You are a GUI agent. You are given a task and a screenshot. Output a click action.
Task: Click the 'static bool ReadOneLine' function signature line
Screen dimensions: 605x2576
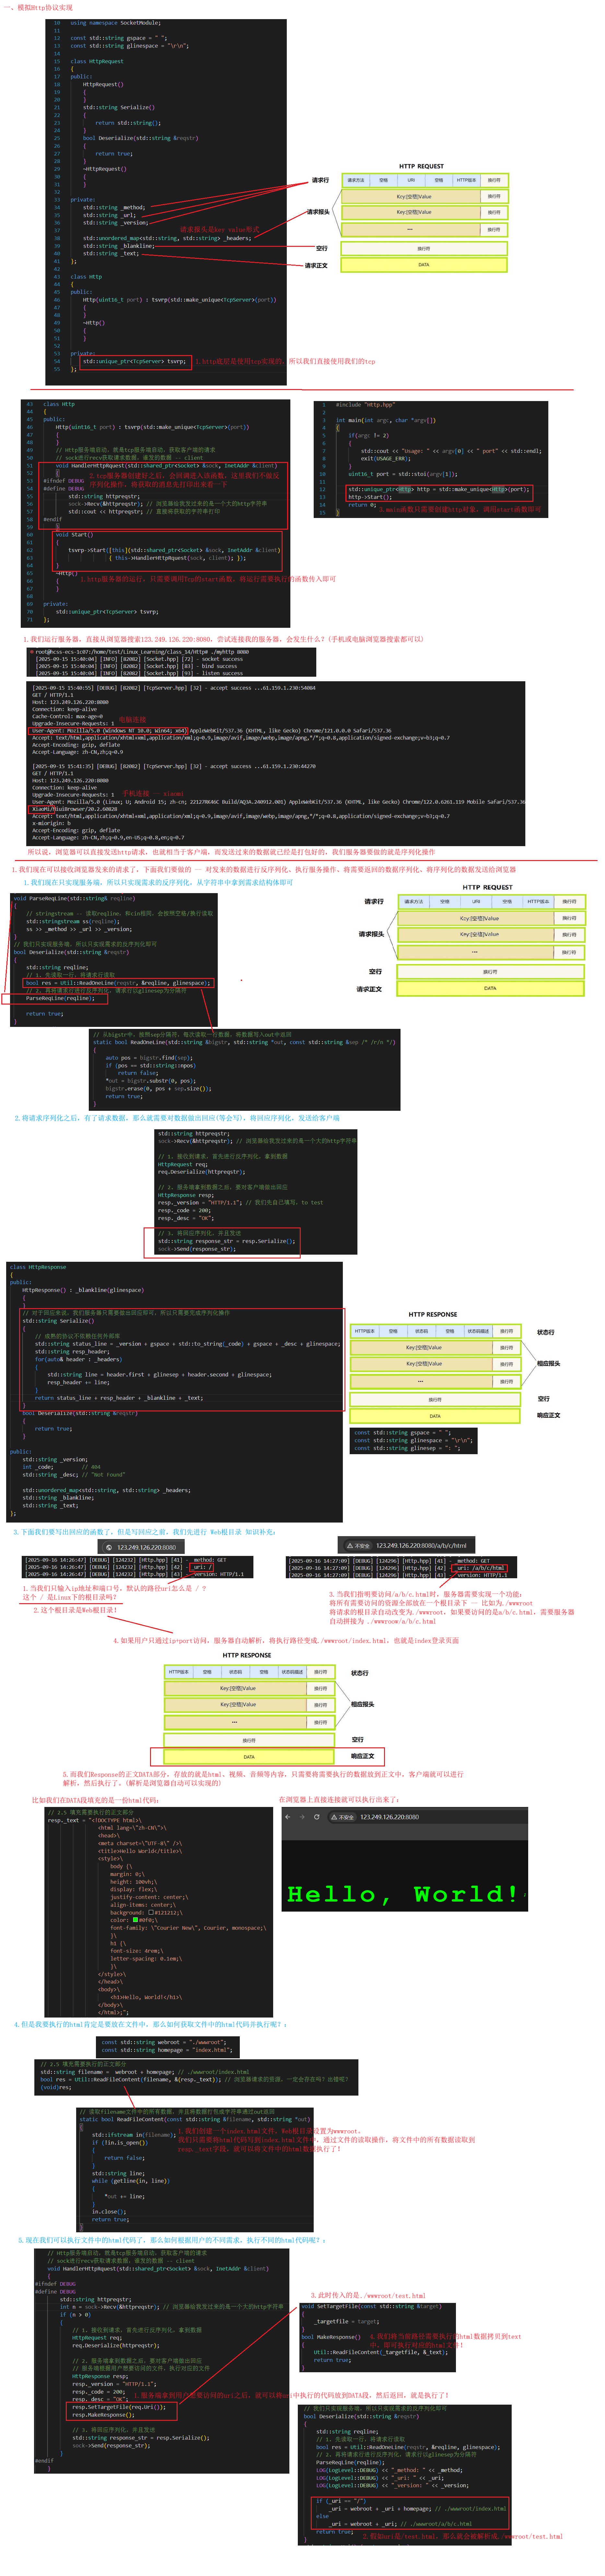click(x=244, y=1042)
